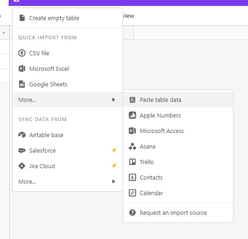Select Apple Numbers in submenu
Screen dimensions: 248x239
tap(178, 115)
